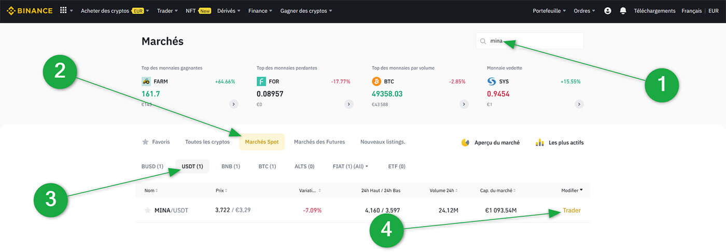Expand Acheter des cryptos menu
The height and width of the screenshot is (252, 726).
tap(115, 10)
